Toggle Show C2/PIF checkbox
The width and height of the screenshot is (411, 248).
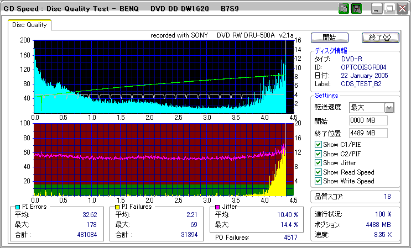318,154
